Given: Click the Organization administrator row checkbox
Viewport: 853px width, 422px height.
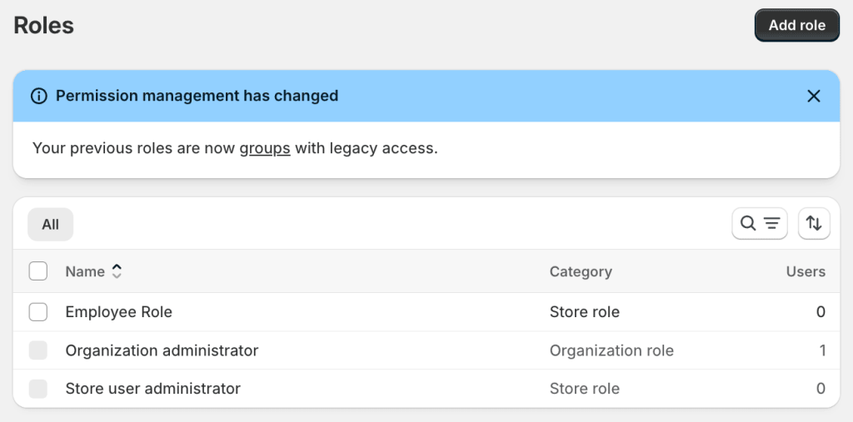Looking at the screenshot, I should click(x=38, y=350).
